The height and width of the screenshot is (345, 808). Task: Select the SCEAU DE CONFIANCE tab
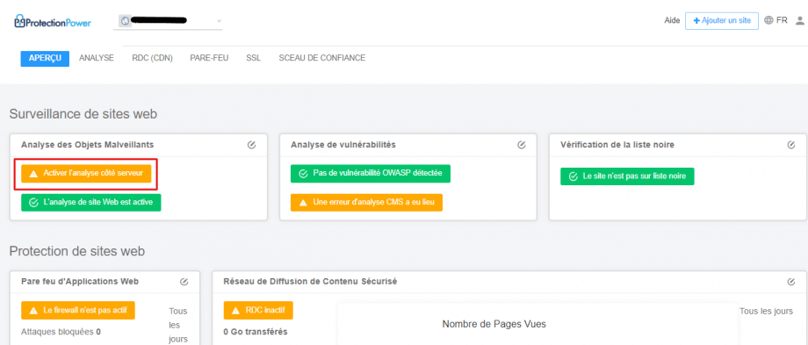(x=322, y=58)
